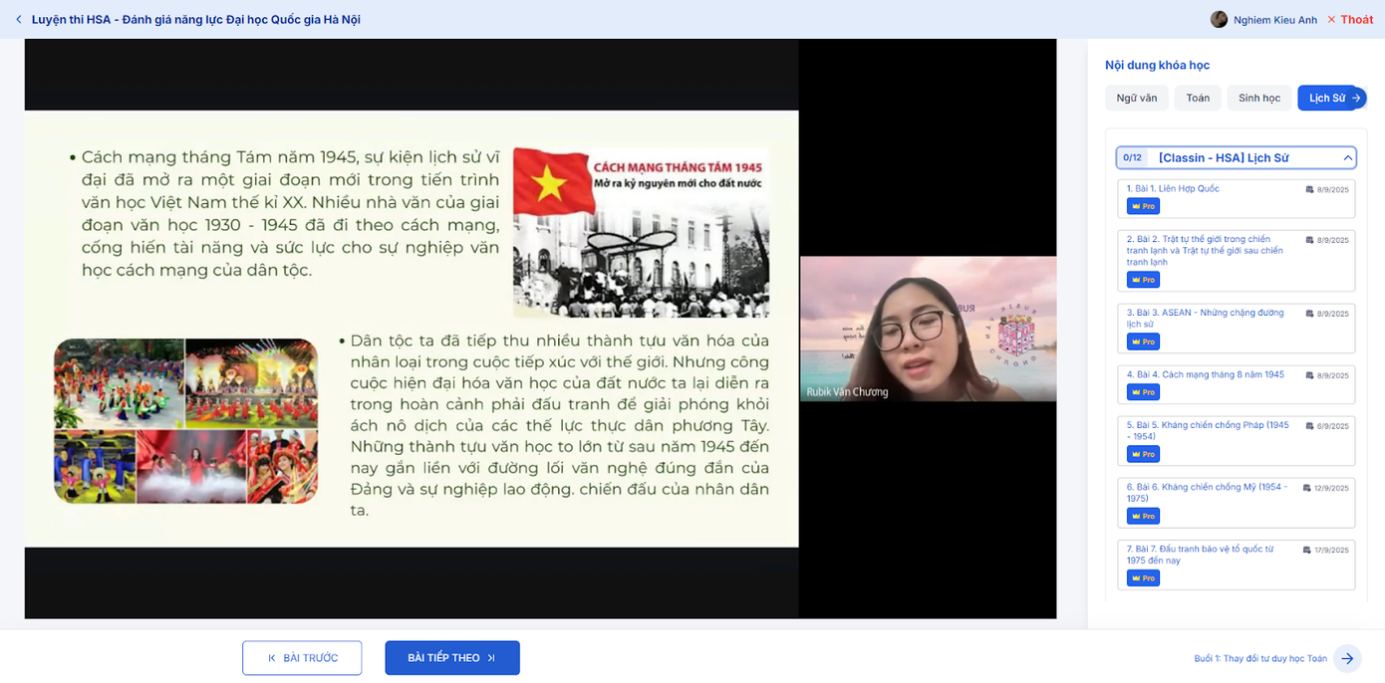The width and height of the screenshot is (1385, 683).
Task: Switch to the Ngữ văn subject tab
Action: coord(1136,98)
